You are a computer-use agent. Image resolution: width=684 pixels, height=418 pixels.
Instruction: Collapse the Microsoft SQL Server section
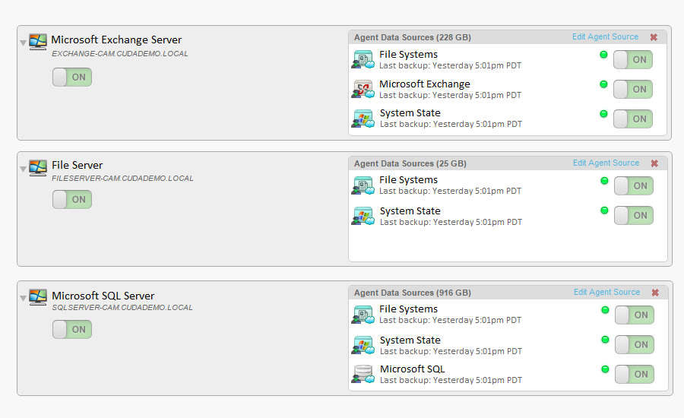click(x=24, y=299)
